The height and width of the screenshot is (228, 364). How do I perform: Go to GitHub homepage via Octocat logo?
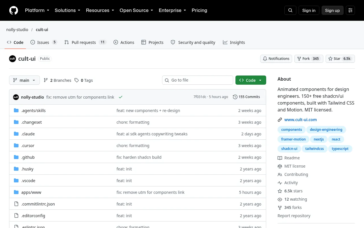point(14,10)
